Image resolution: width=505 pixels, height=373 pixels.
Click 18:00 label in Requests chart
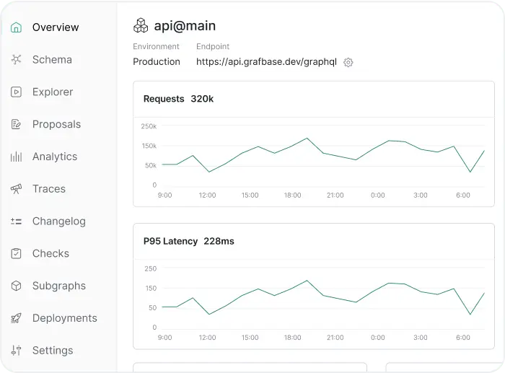pyautogui.click(x=292, y=196)
